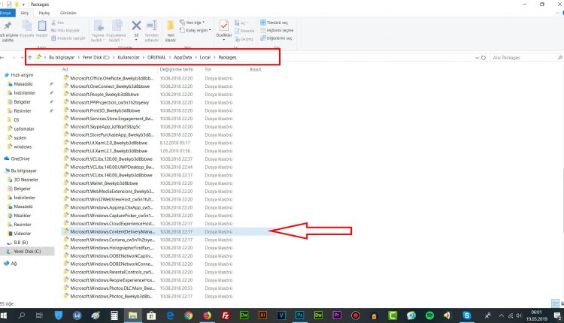This screenshot has width=564, height=323.
Task: Click the Geçmiş history command
Action: click(244, 39)
